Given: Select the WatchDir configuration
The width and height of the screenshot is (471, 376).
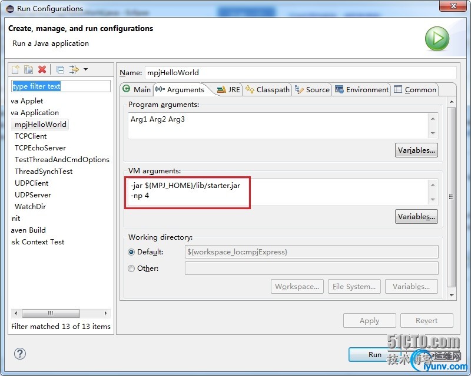Looking at the screenshot, I should (x=31, y=207).
